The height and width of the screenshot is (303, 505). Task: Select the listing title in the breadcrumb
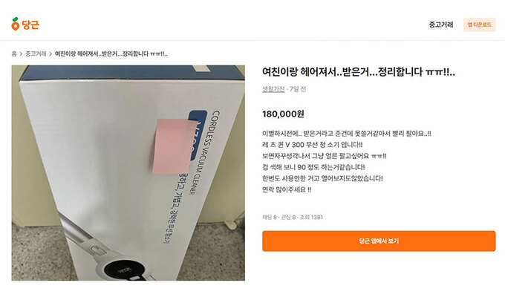pos(111,53)
